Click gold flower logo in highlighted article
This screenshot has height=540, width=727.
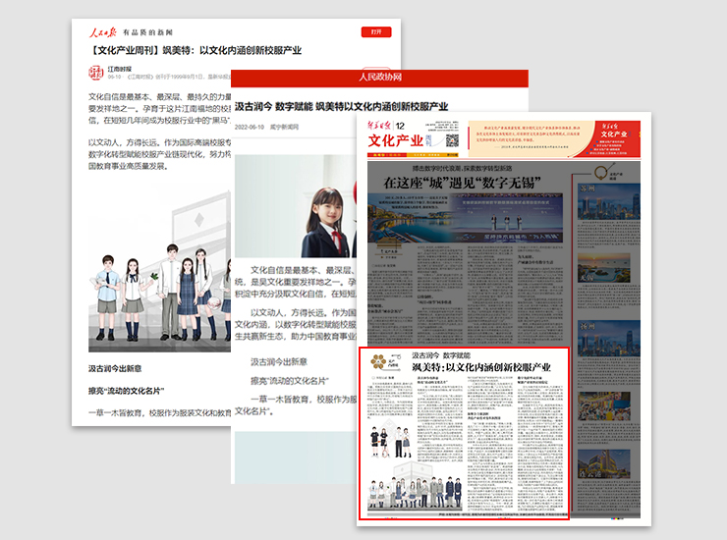tap(378, 361)
